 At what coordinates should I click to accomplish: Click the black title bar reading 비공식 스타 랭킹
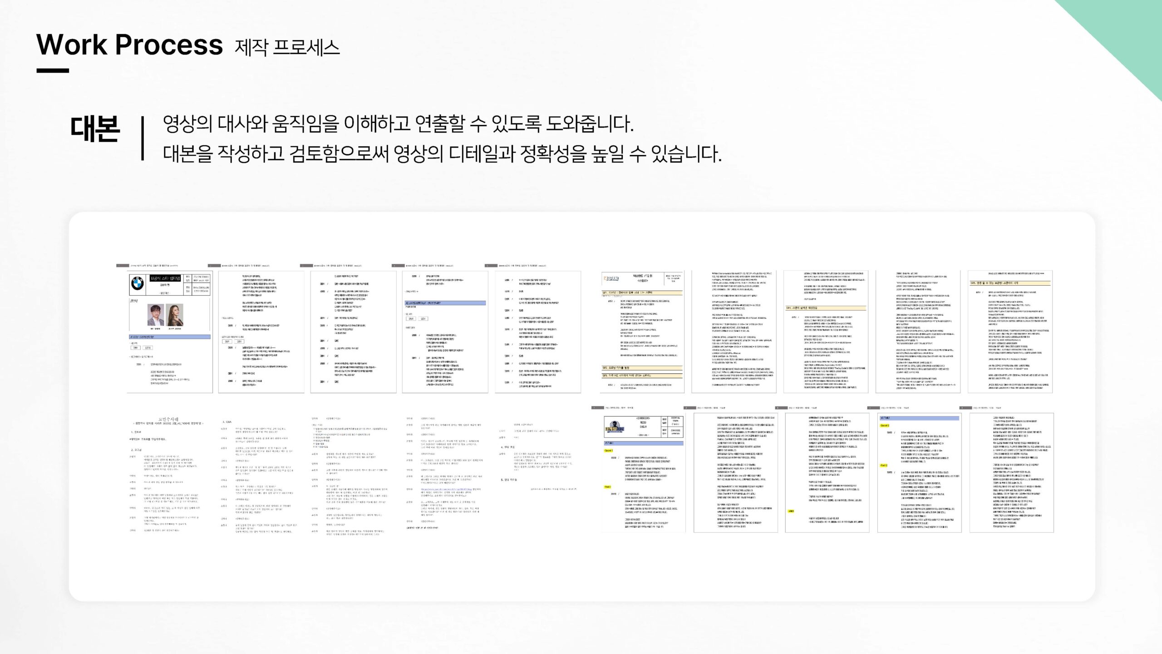165,279
